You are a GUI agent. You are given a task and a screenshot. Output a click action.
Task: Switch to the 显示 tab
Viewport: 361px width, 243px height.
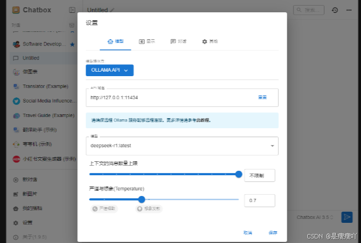(x=147, y=41)
